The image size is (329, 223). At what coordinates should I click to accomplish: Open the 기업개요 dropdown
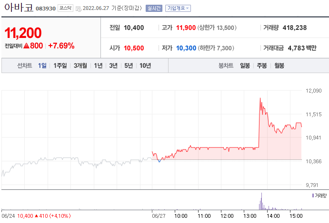coord(178,8)
